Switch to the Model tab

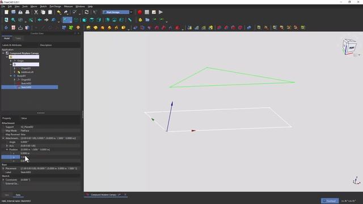click(x=7, y=39)
